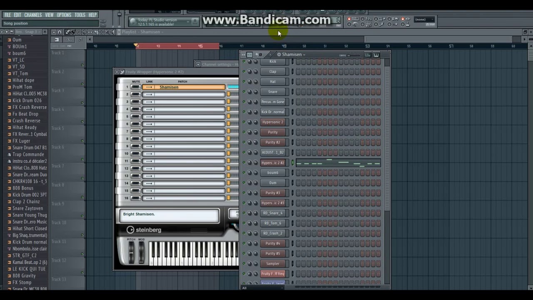Adjust the channel rack swing slider

click(x=354, y=55)
